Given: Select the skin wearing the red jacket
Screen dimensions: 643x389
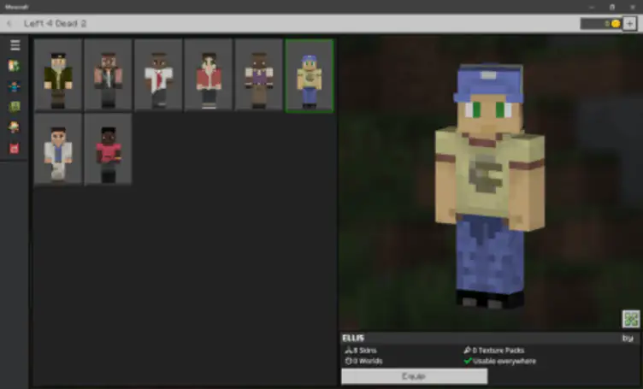Looking at the screenshot, I should click(x=209, y=75).
